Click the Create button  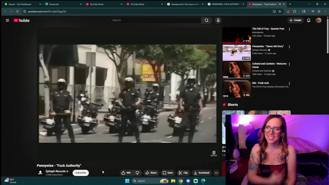click(295, 20)
